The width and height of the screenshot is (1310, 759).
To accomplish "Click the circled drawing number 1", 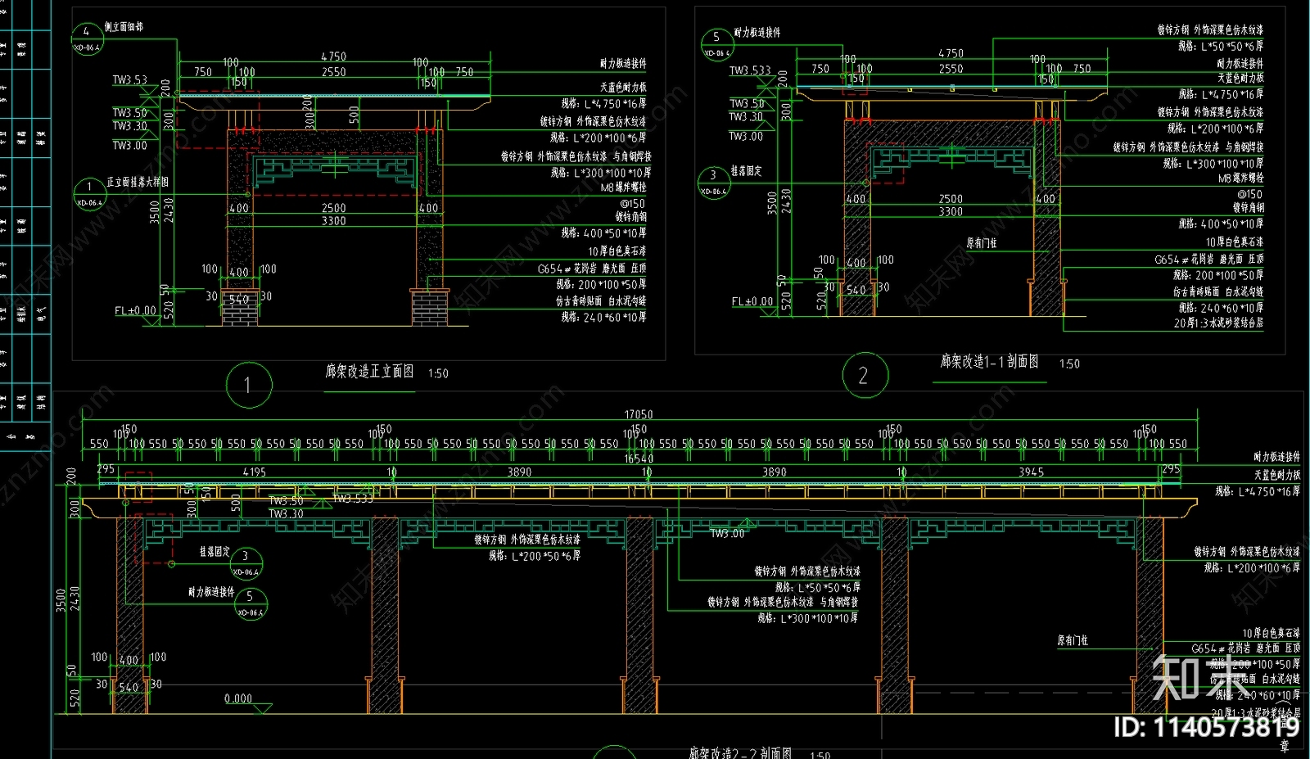I will (x=248, y=384).
